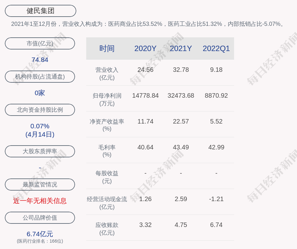The image size is (297, 249).
Task: Select the 32473.68 net profit cell
Action: click(181, 95)
